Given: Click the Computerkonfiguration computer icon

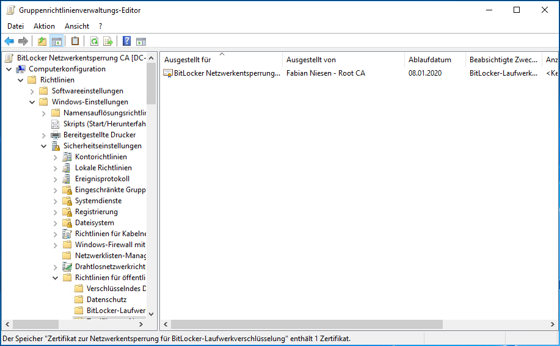Looking at the screenshot, I should click(x=21, y=69).
